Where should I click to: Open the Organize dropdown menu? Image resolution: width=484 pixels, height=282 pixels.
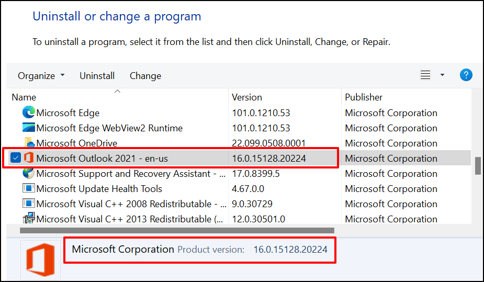click(41, 76)
